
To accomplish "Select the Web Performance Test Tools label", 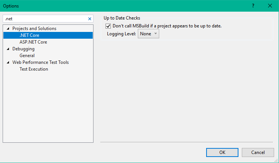I will [x=41, y=62].
